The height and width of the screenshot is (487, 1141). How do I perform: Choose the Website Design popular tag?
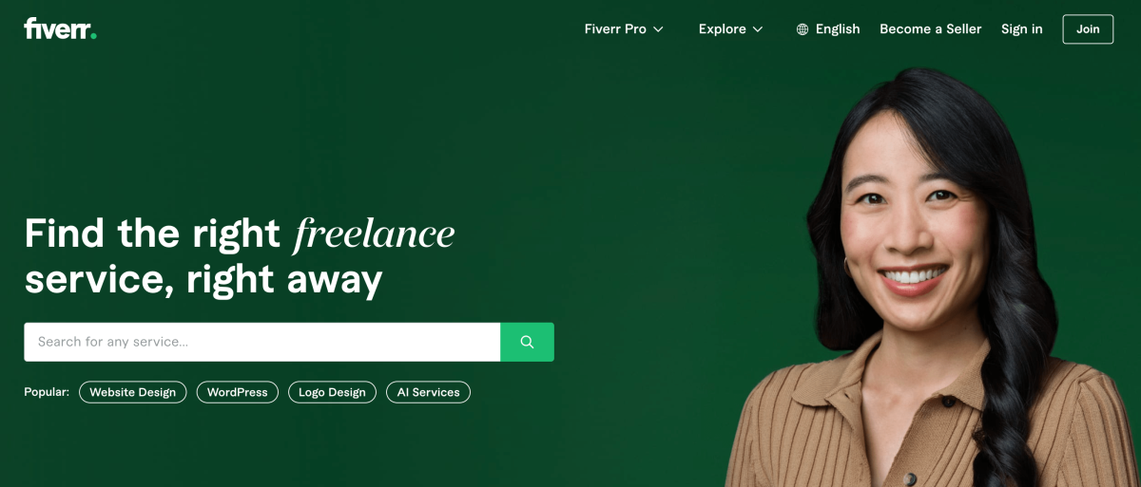132,392
